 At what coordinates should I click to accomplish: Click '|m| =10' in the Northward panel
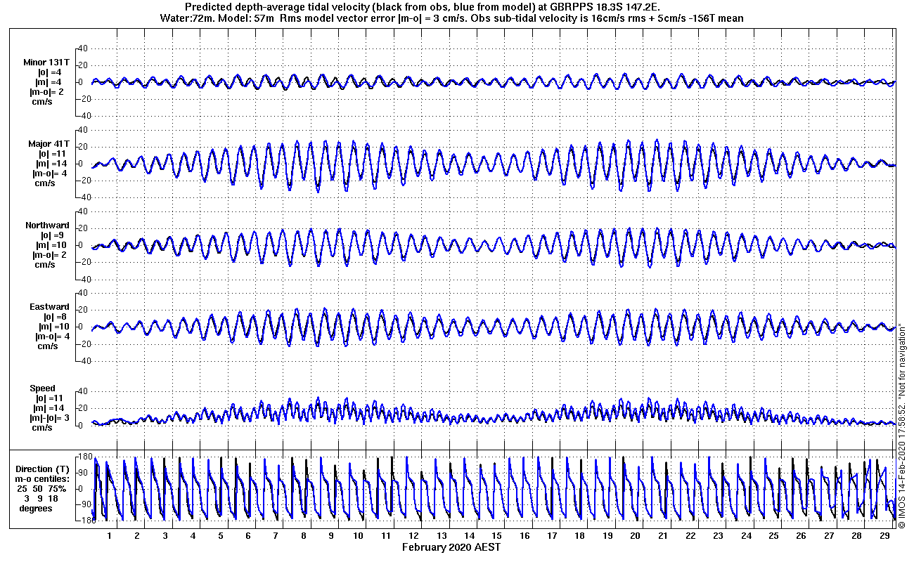pyautogui.click(x=52, y=244)
